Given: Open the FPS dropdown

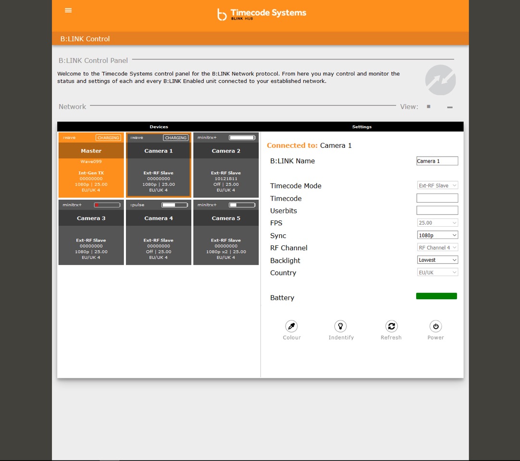Looking at the screenshot, I should (437, 223).
